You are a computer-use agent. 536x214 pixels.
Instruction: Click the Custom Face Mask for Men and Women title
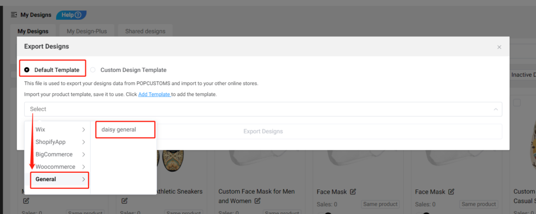pos(256,196)
